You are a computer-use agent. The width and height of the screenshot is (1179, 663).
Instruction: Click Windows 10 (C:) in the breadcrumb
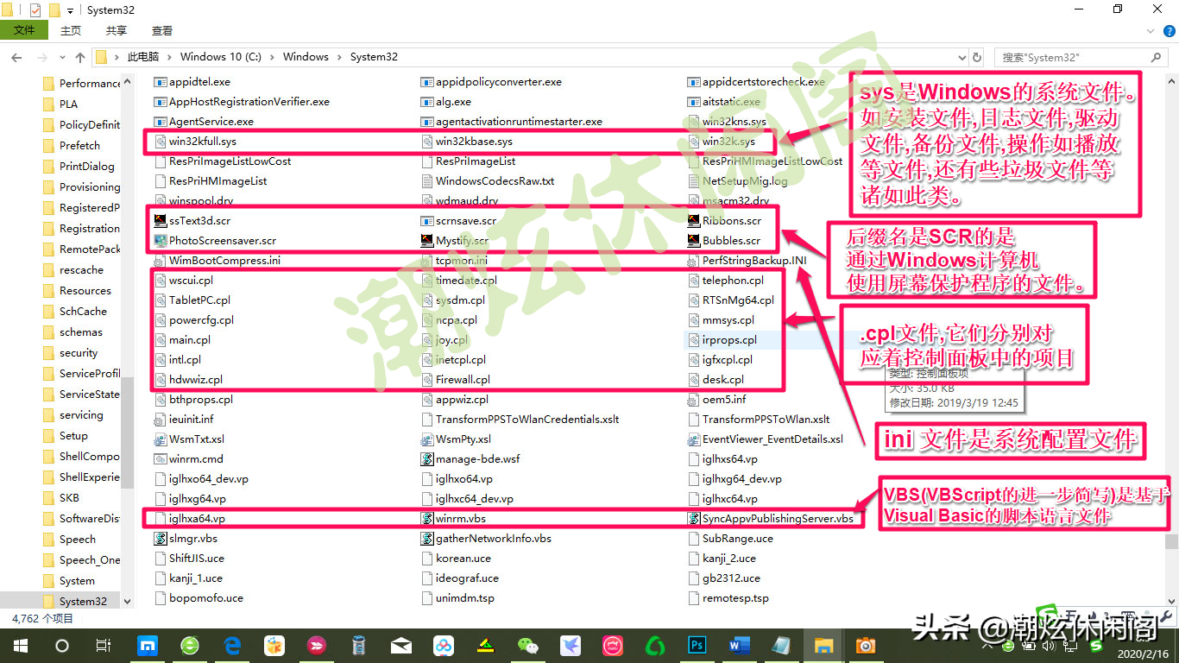pyautogui.click(x=220, y=57)
